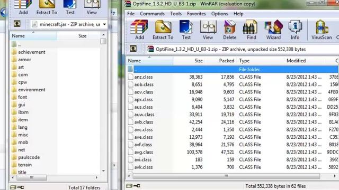The height and width of the screenshot is (190, 339).
Task: Open the Favorites menu
Action: coord(197,14)
